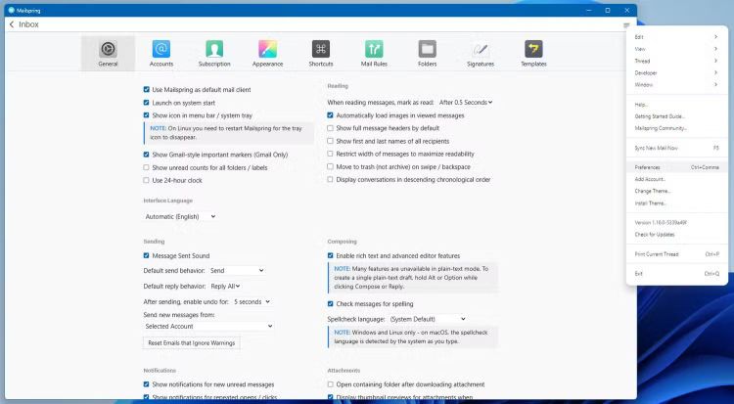
Task: Select the Subscription preferences icon
Action: pos(214,53)
